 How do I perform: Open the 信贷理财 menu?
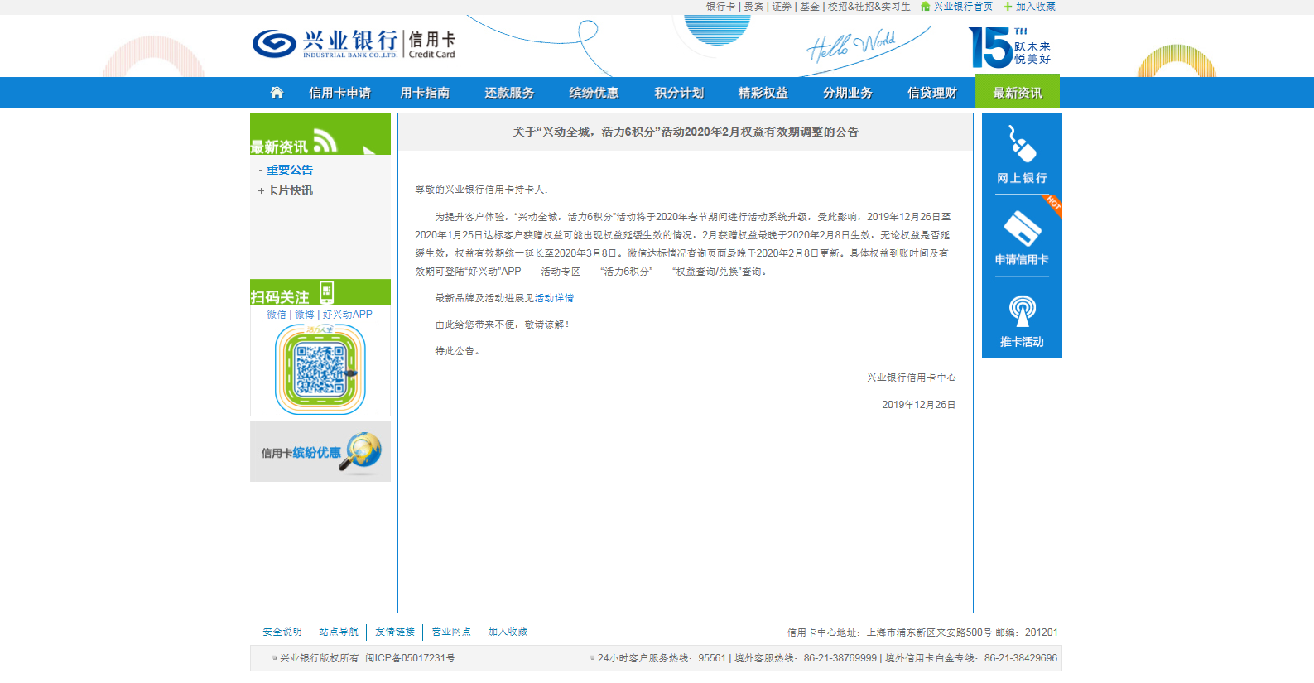932,93
